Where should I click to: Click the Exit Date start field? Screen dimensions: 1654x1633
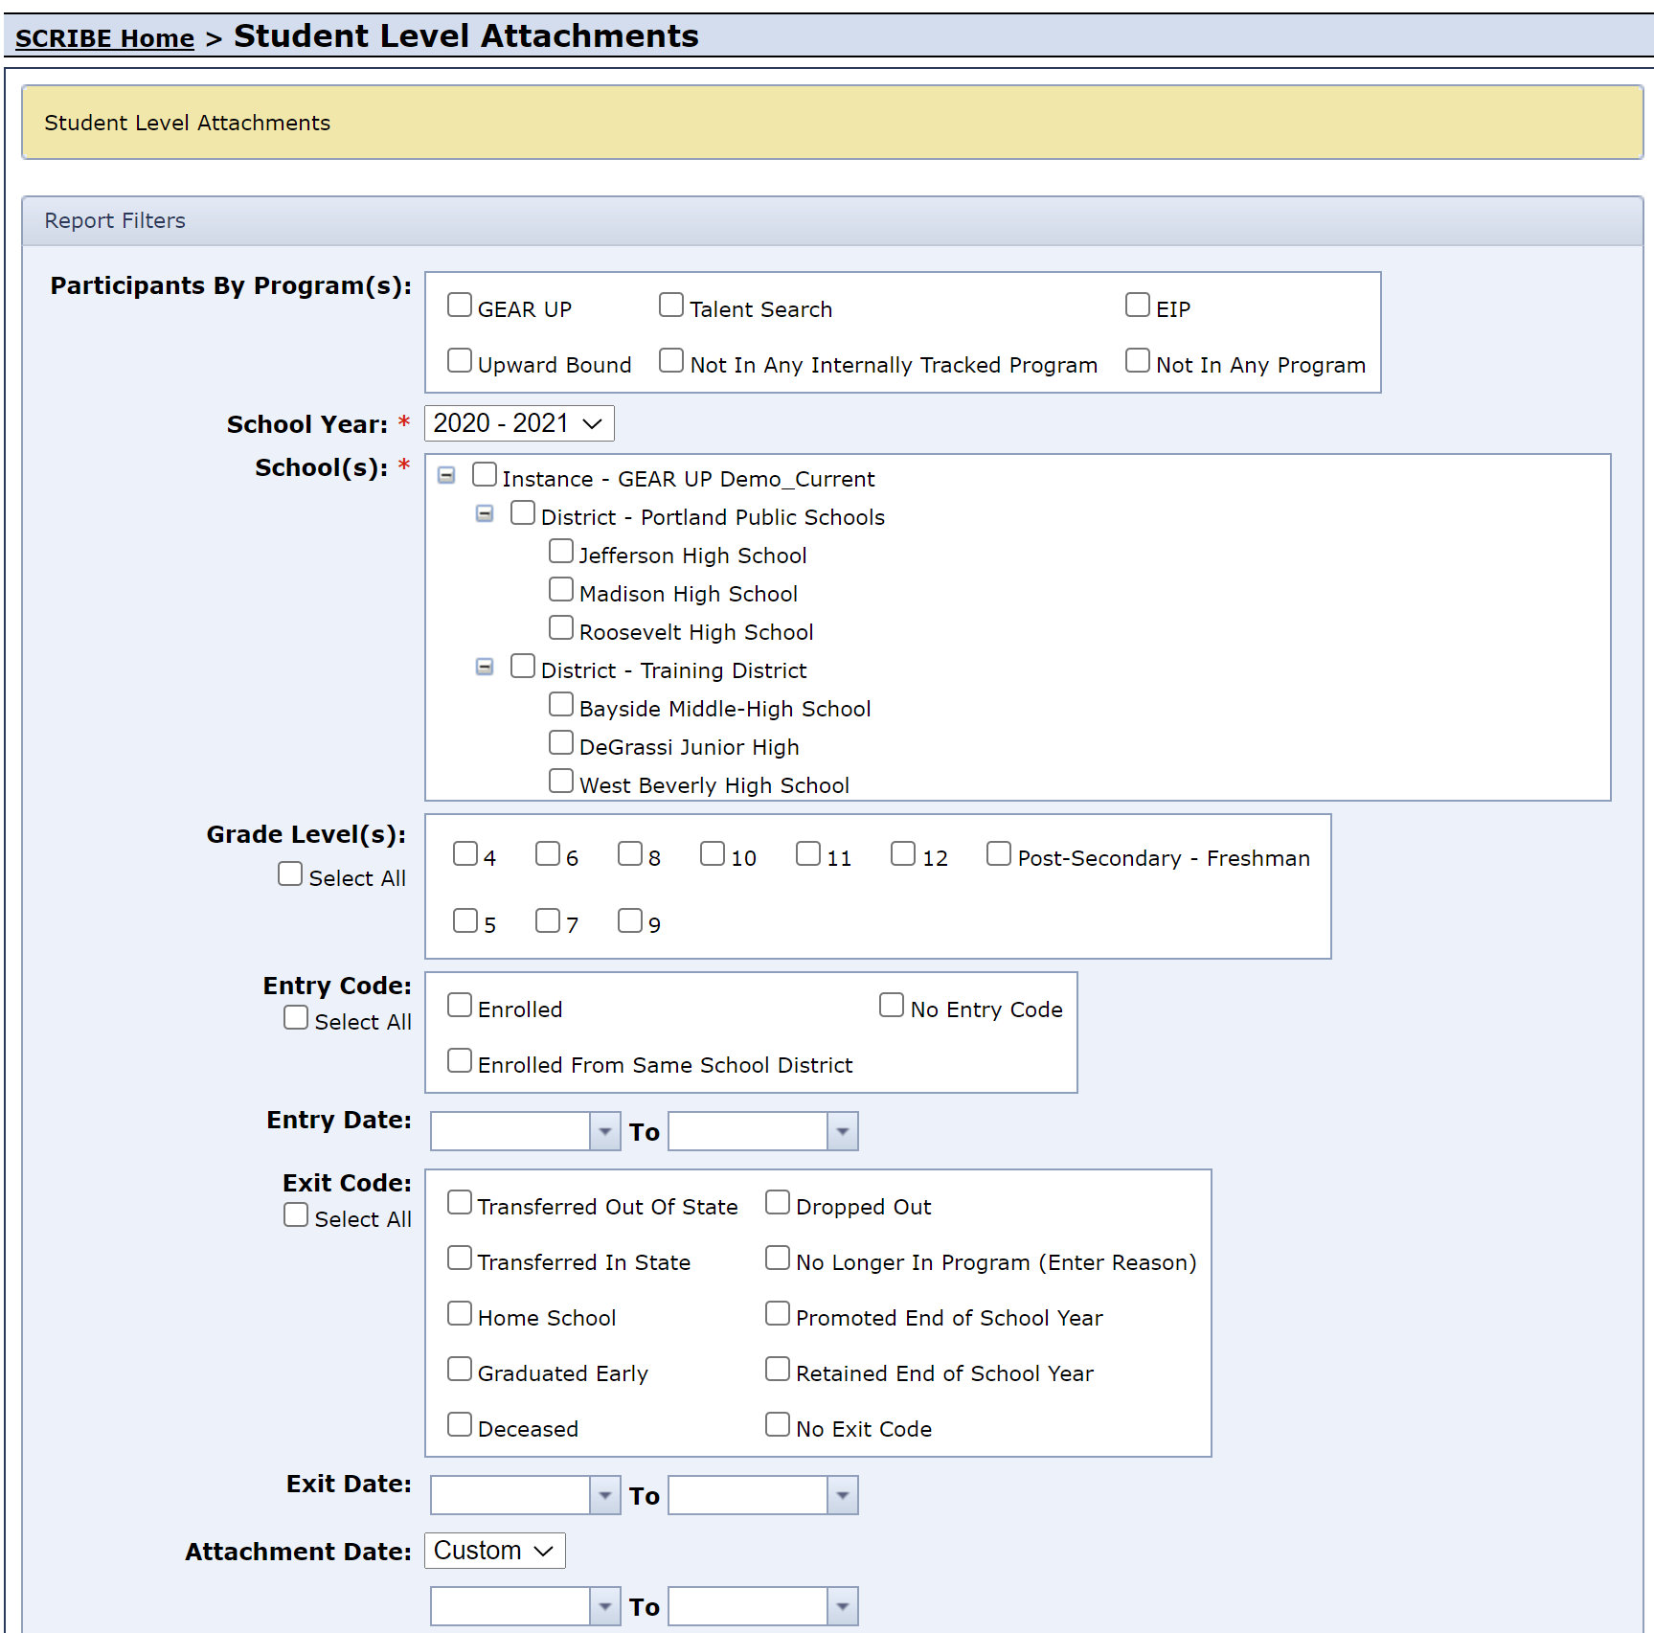click(x=510, y=1495)
